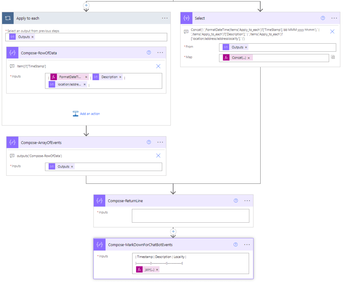Remove the join(...) expression token
Viewport: 343px width, 282px height.
pos(157,270)
